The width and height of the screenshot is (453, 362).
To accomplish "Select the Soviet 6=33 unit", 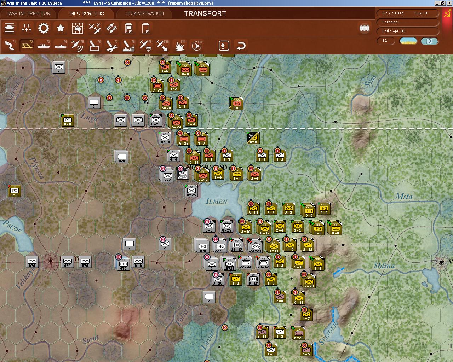I will coord(299,299).
